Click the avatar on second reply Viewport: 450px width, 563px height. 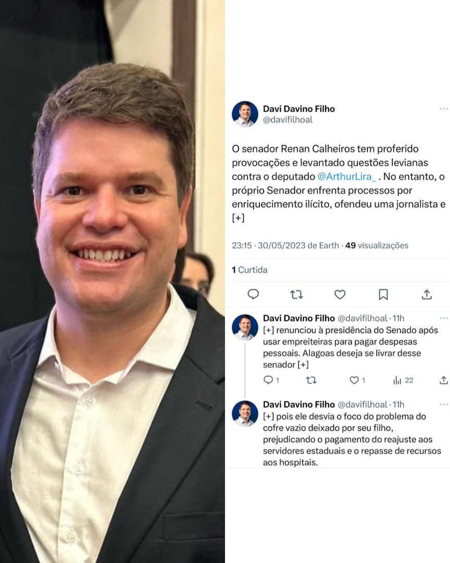click(245, 414)
